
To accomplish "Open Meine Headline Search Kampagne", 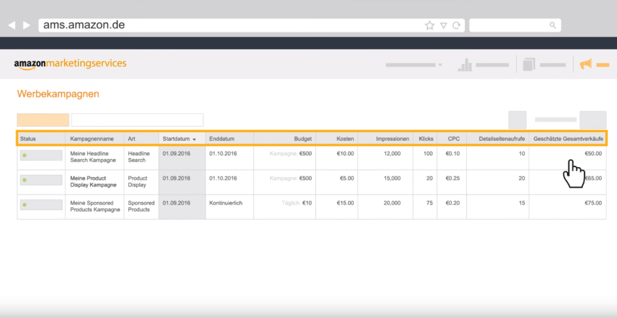I will click(x=93, y=157).
